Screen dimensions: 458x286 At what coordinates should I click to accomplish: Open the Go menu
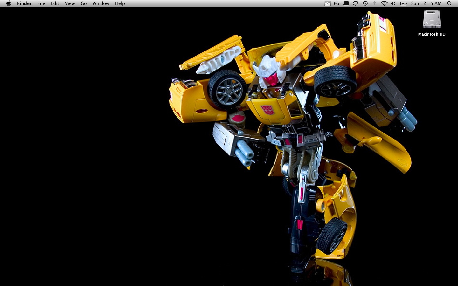tap(84, 3)
